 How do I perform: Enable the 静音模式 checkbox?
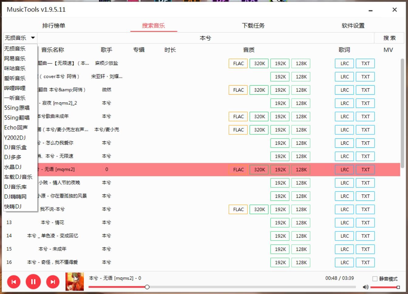click(x=375, y=279)
